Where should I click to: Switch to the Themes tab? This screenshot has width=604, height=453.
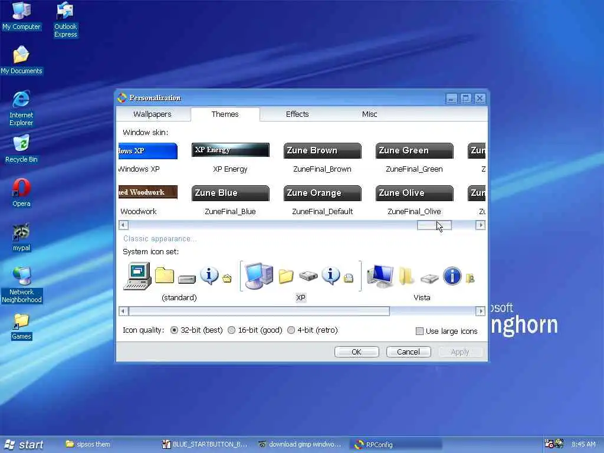point(225,114)
